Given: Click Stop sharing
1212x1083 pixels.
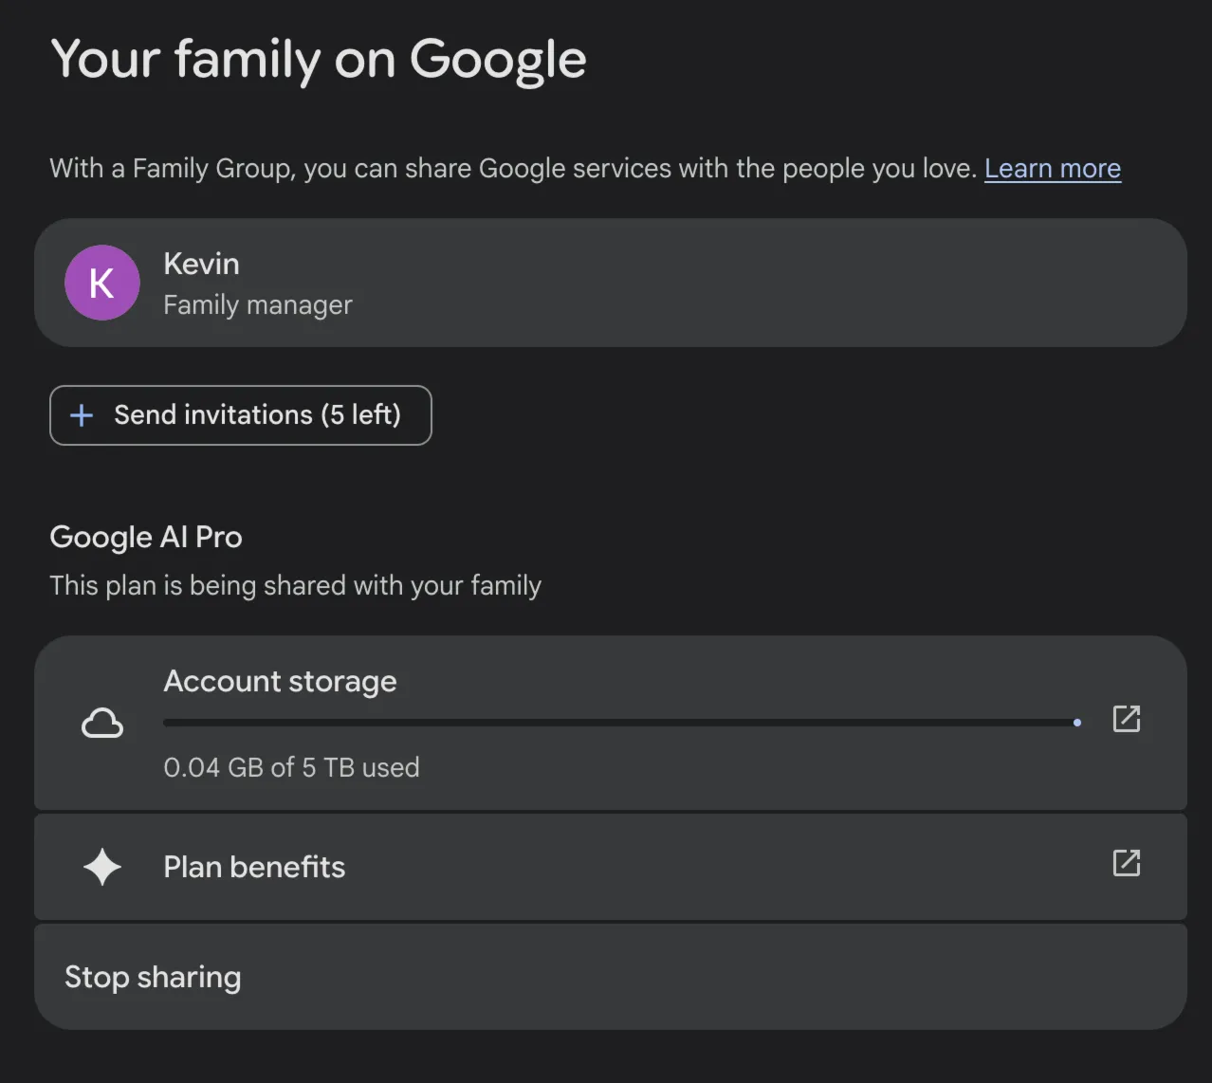Looking at the screenshot, I should coord(611,977).
